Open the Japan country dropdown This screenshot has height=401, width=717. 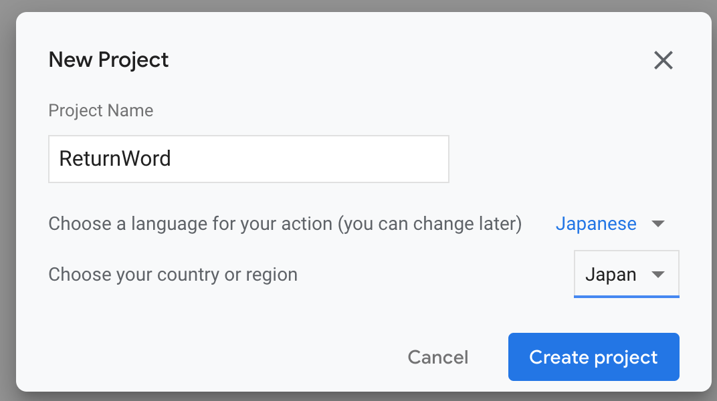point(627,274)
